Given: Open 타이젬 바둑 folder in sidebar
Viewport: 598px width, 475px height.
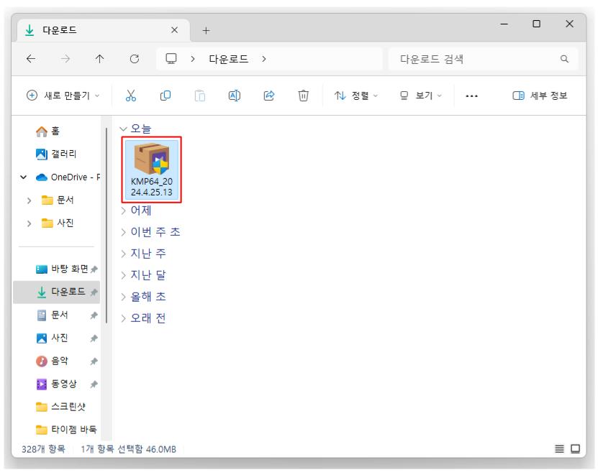Looking at the screenshot, I should [66, 430].
